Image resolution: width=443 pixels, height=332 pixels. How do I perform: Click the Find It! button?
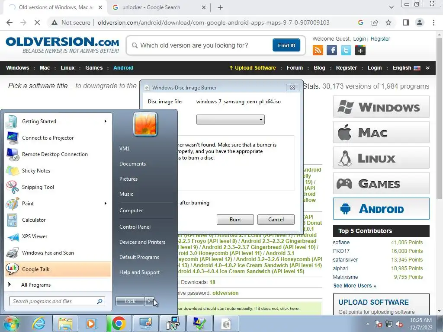(x=286, y=45)
